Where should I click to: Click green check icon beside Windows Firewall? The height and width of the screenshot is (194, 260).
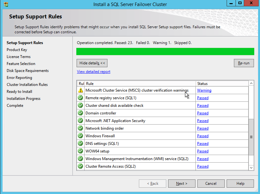click(x=80, y=136)
